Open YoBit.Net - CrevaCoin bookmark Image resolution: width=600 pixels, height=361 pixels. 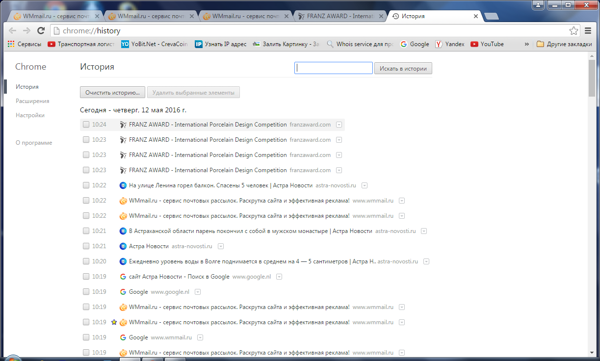[x=155, y=44]
